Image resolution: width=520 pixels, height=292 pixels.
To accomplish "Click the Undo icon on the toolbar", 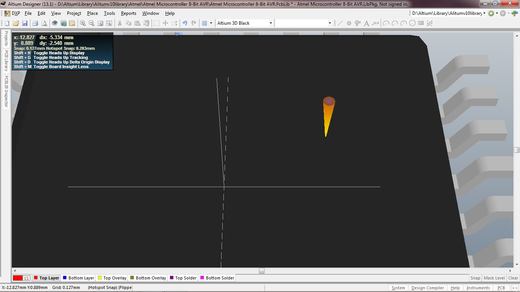I will click(x=185, y=23).
